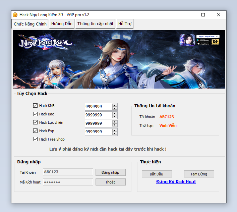Click the Đăng Ký Kích Hoạt link
237x212 pixels.
click(x=176, y=182)
